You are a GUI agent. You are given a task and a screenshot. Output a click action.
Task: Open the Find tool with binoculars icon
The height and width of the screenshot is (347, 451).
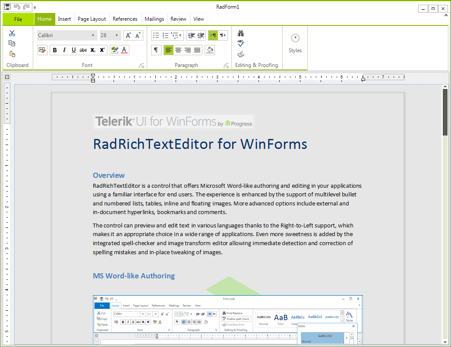[240, 33]
